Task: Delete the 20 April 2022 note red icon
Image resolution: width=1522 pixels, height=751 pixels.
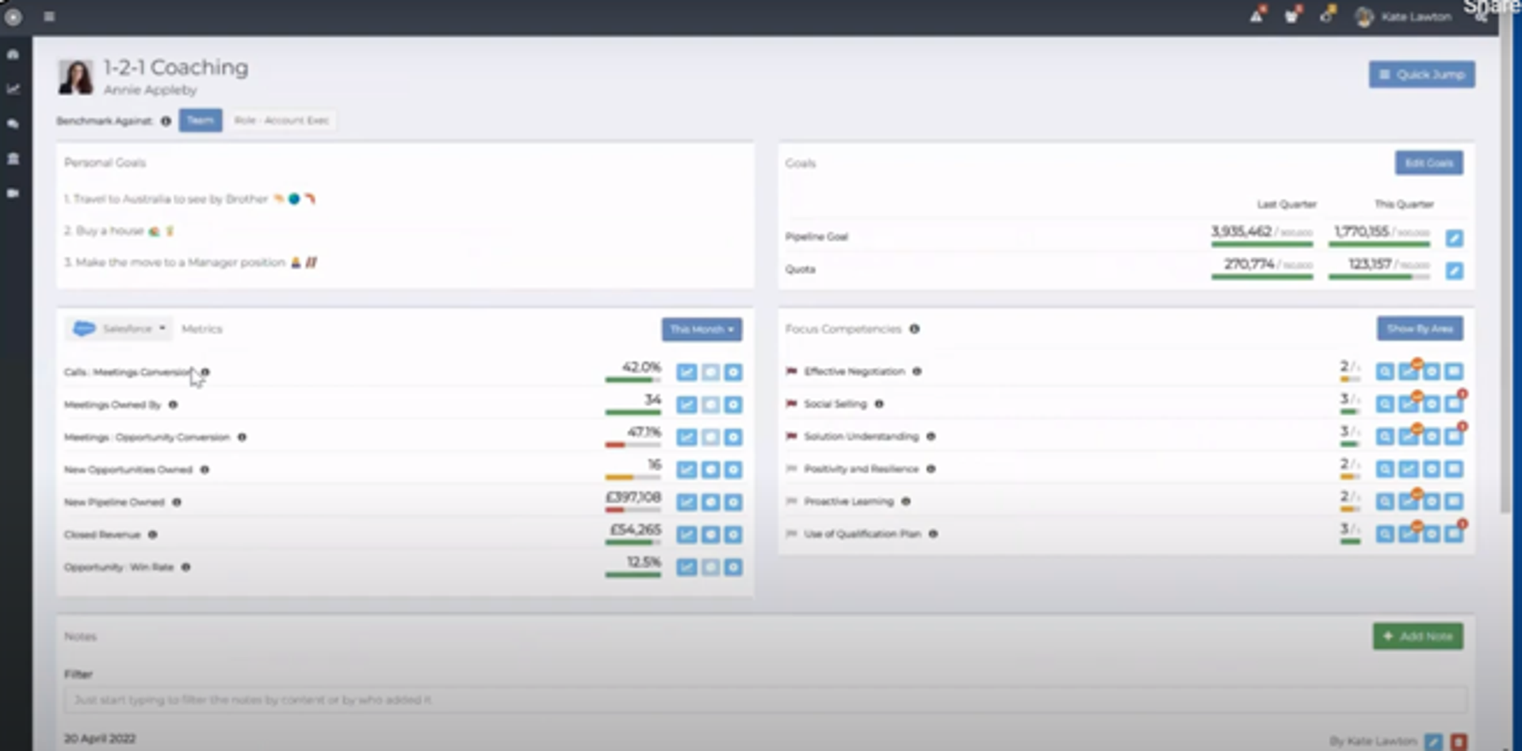Action: pos(1458,741)
